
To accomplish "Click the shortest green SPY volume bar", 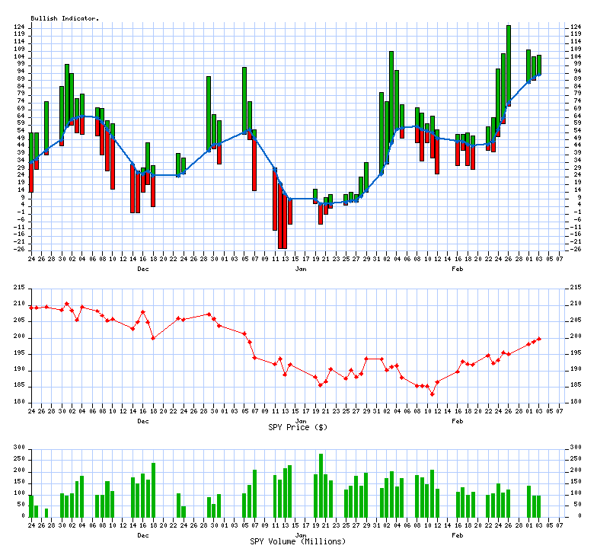I will coord(46,512).
